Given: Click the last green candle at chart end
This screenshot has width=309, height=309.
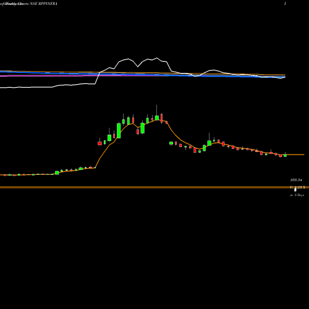Looking at the screenshot, I should click(285, 155).
